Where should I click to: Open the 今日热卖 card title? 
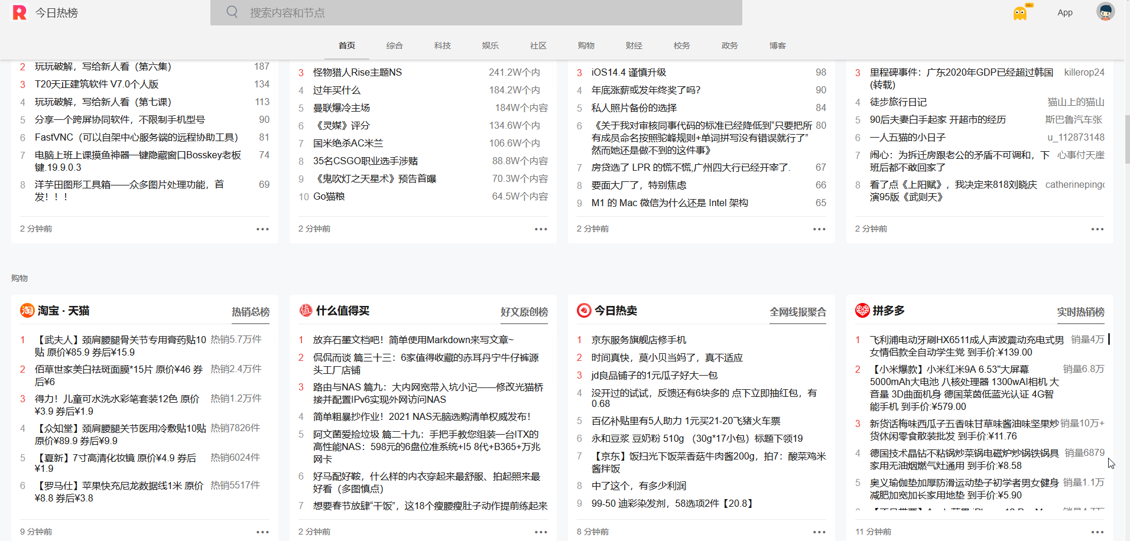(x=616, y=311)
